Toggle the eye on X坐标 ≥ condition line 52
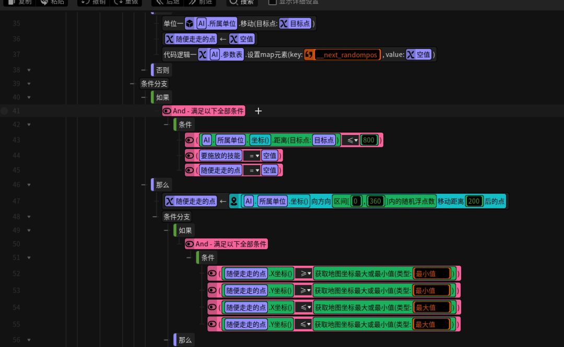Image resolution: width=564 pixels, height=347 pixels. [x=212, y=274]
